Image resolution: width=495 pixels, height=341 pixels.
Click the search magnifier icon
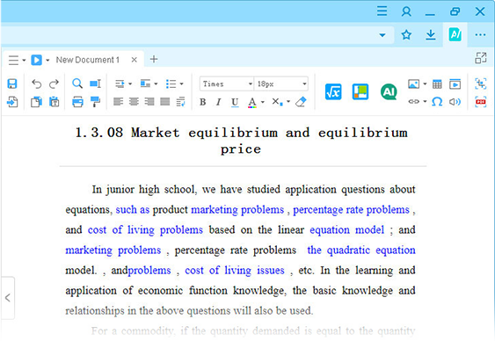pyautogui.click(x=77, y=83)
